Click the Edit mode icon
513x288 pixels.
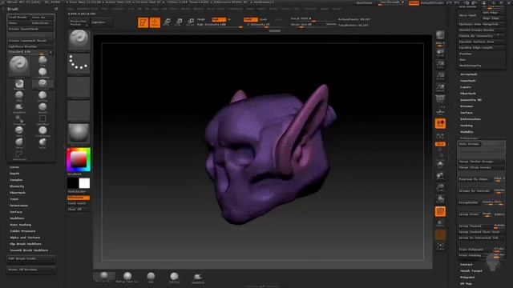pos(143,22)
